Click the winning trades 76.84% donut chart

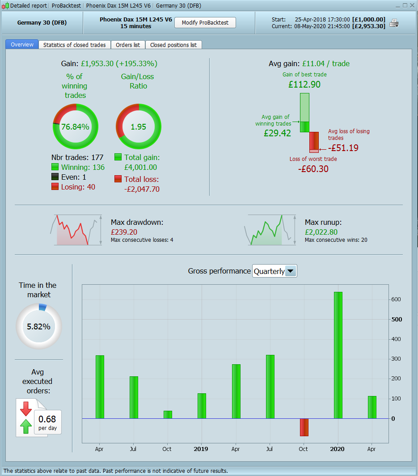pos(76,126)
